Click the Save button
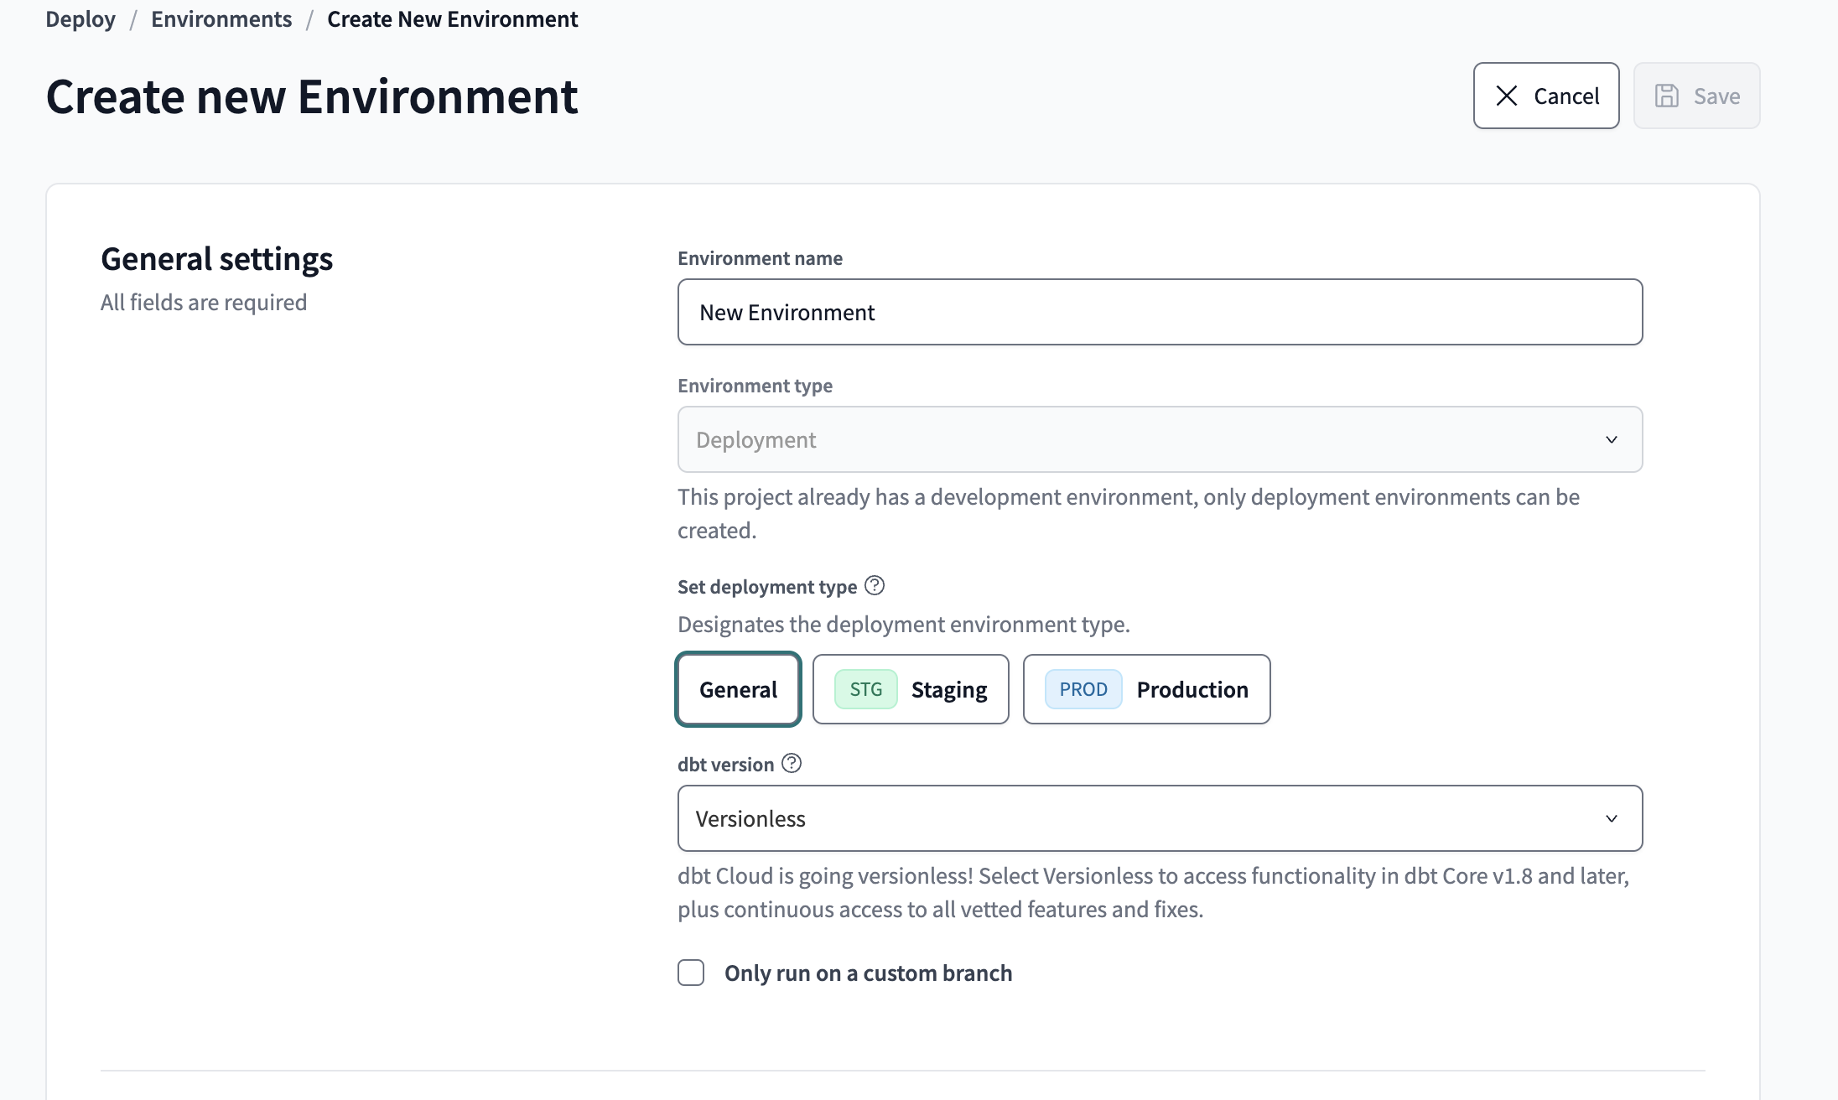 coord(1696,96)
